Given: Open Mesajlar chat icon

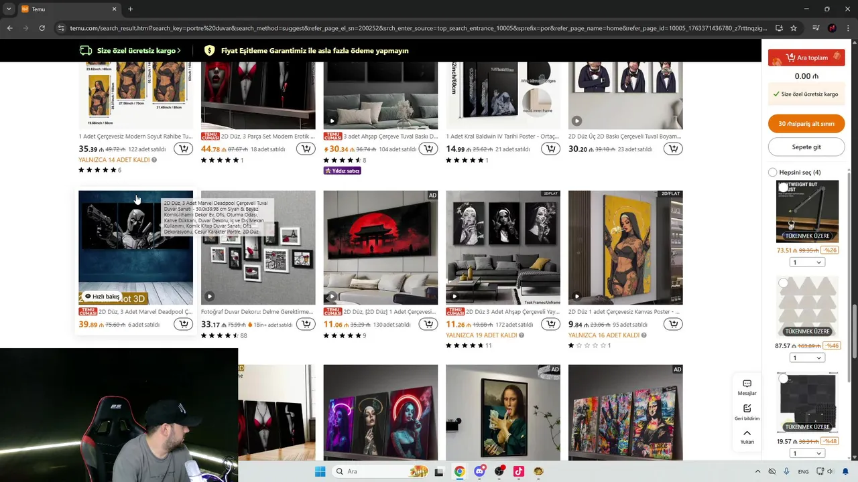Looking at the screenshot, I should click(x=747, y=388).
